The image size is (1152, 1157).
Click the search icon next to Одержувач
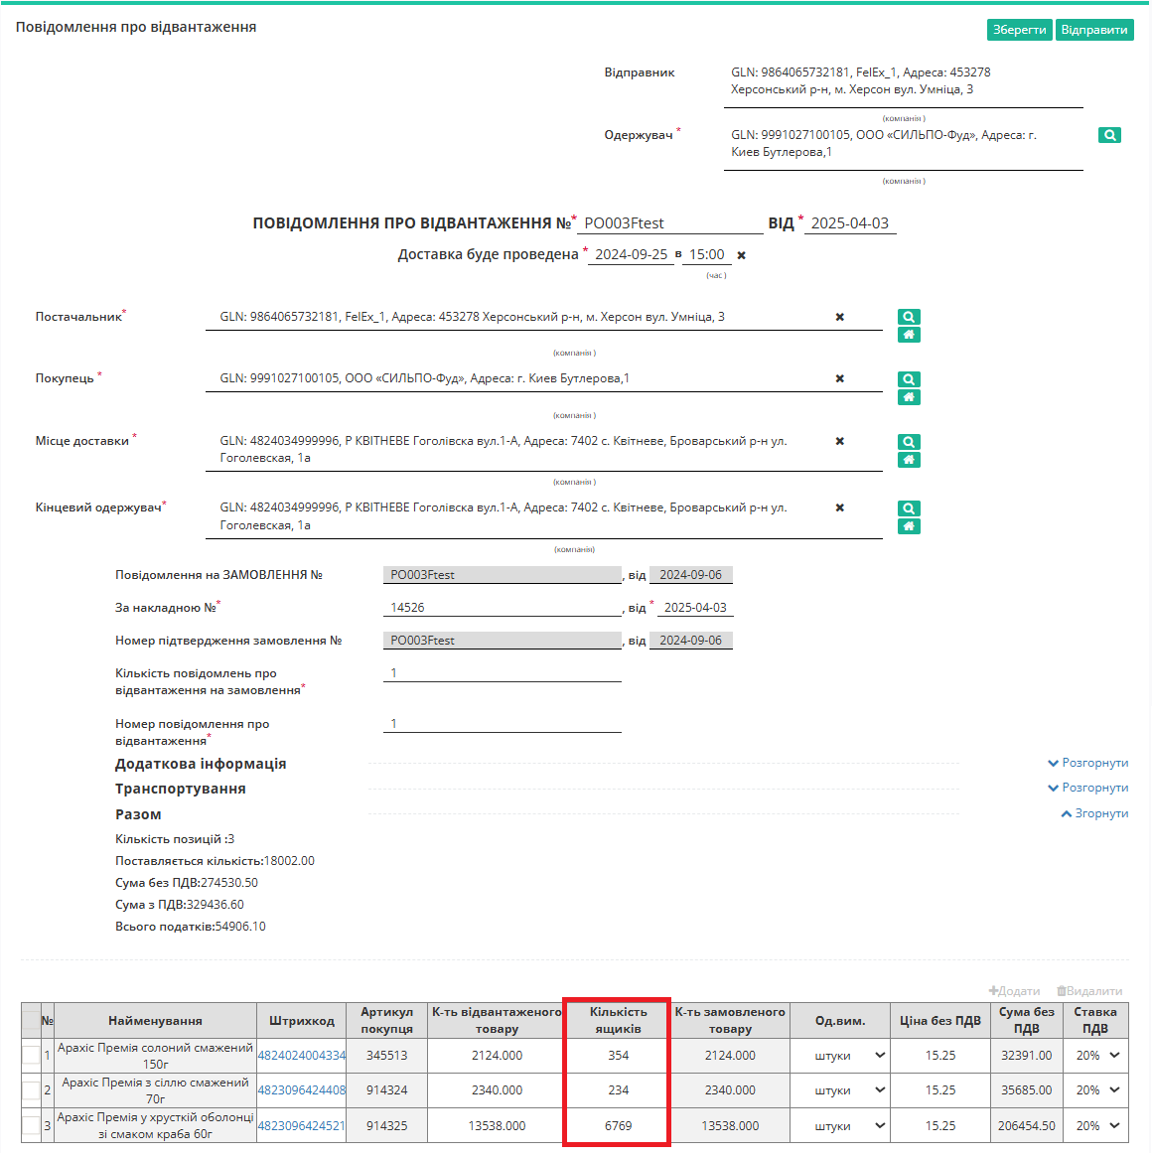(x=1108, y=135)
